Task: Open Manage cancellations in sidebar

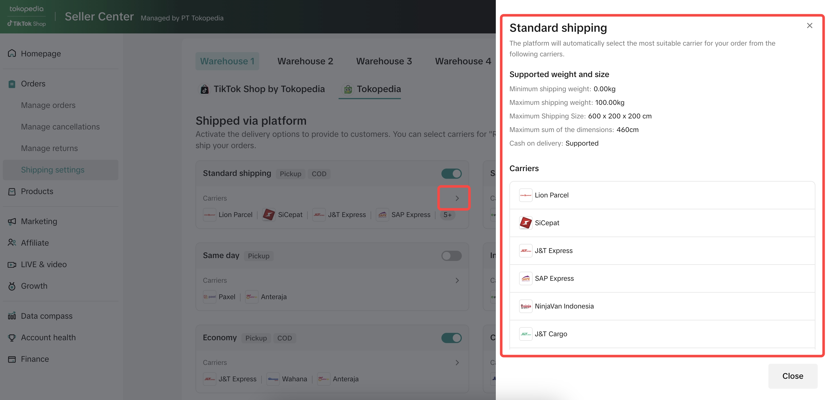Action: [x=60, y=127]
